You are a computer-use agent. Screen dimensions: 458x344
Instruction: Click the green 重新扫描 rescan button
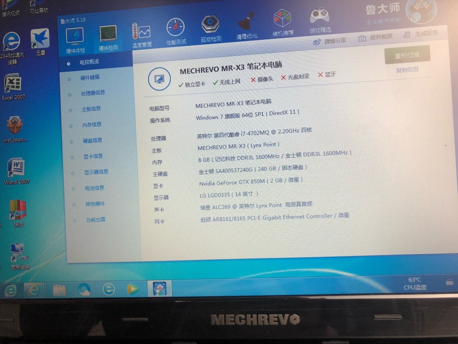(x=407, y=54)
